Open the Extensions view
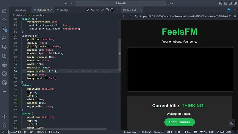 pyautogui.click(x=4, y=56)
